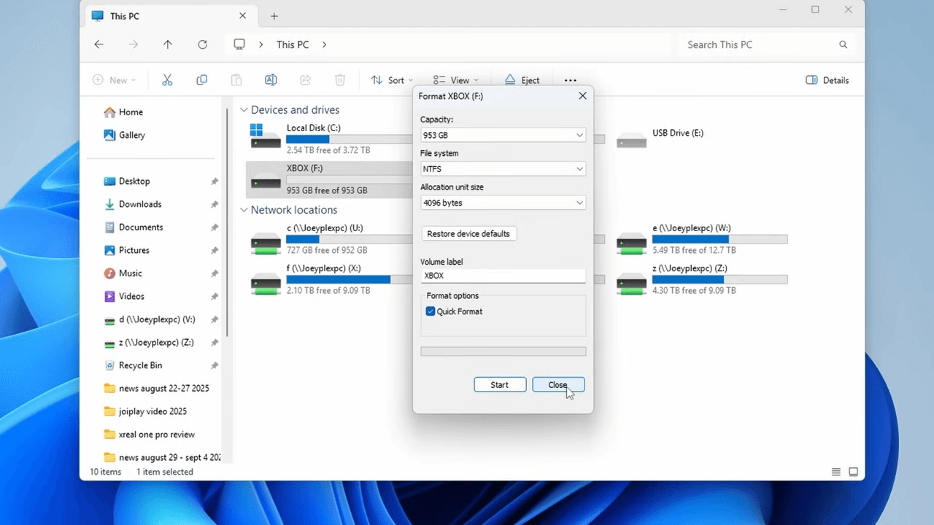The width and height of the screenshot is (934, 525).
Task: Switch to large thumbnails view icon
Action: click(x=853, y=472)
